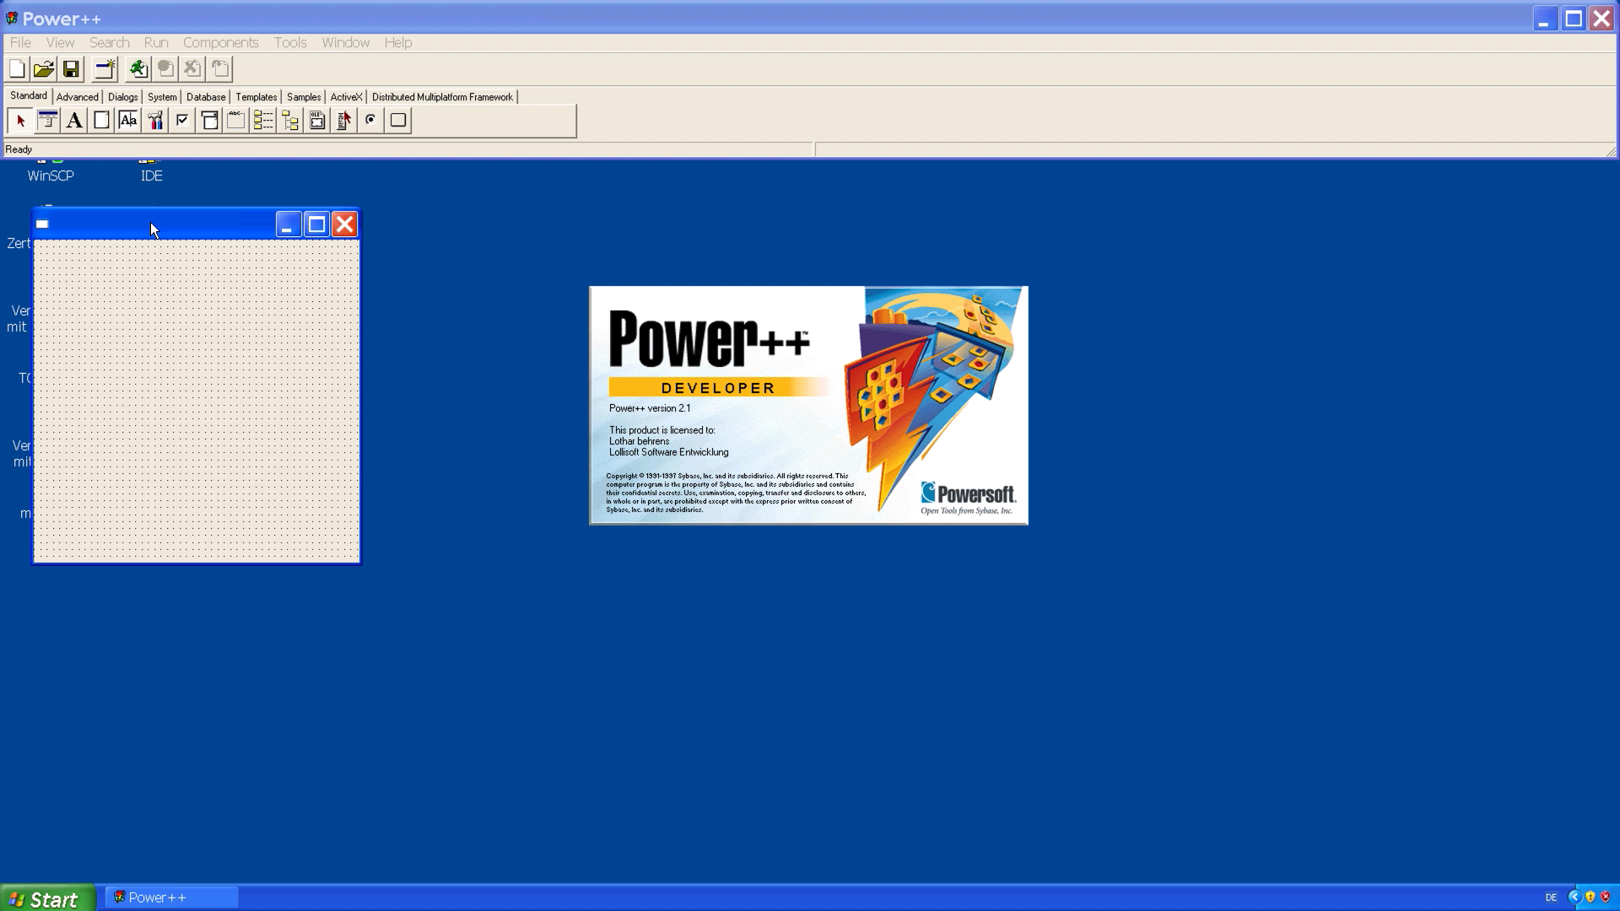Click Power++ taskbar button
This screenshot has height=911, width=1620.
171,898
